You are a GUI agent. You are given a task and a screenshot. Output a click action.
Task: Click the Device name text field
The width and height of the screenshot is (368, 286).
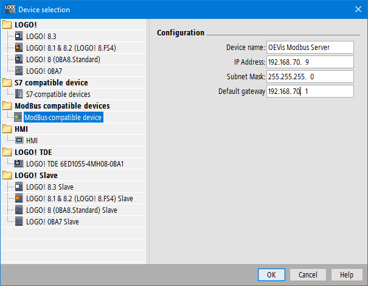310,48
